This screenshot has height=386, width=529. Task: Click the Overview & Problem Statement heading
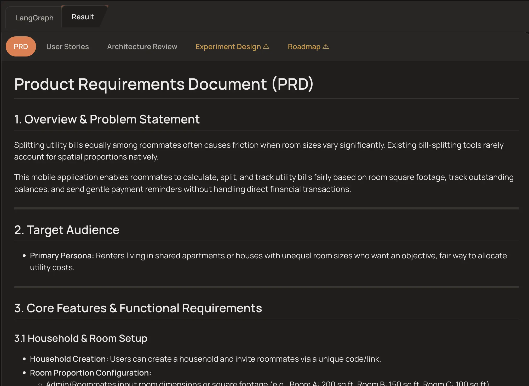(x=107, y=119)
